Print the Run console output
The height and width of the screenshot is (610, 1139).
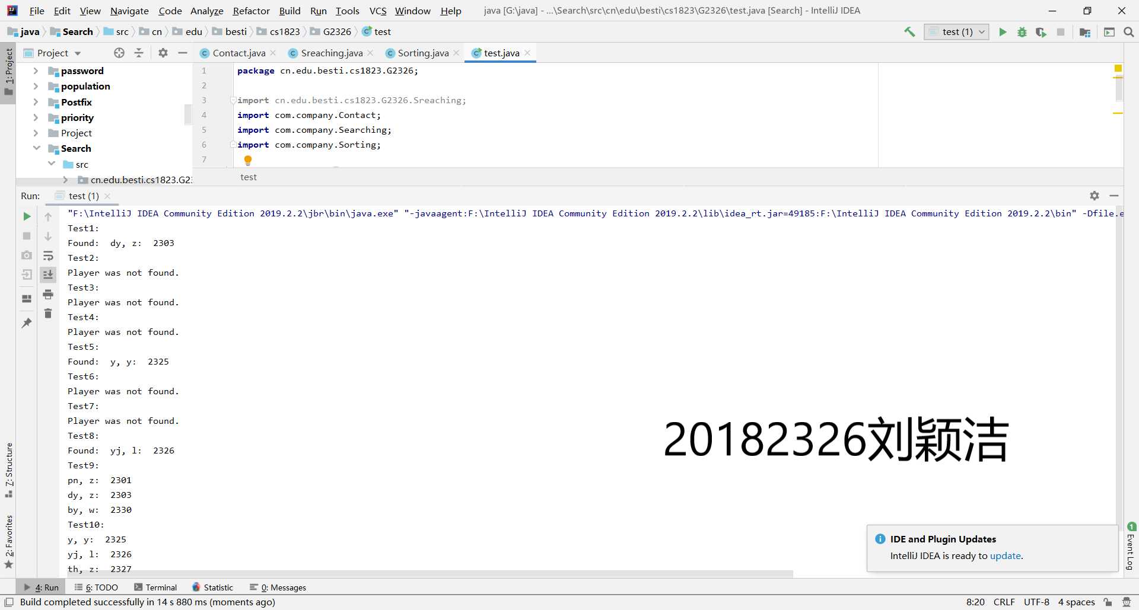tap(48, 294)
